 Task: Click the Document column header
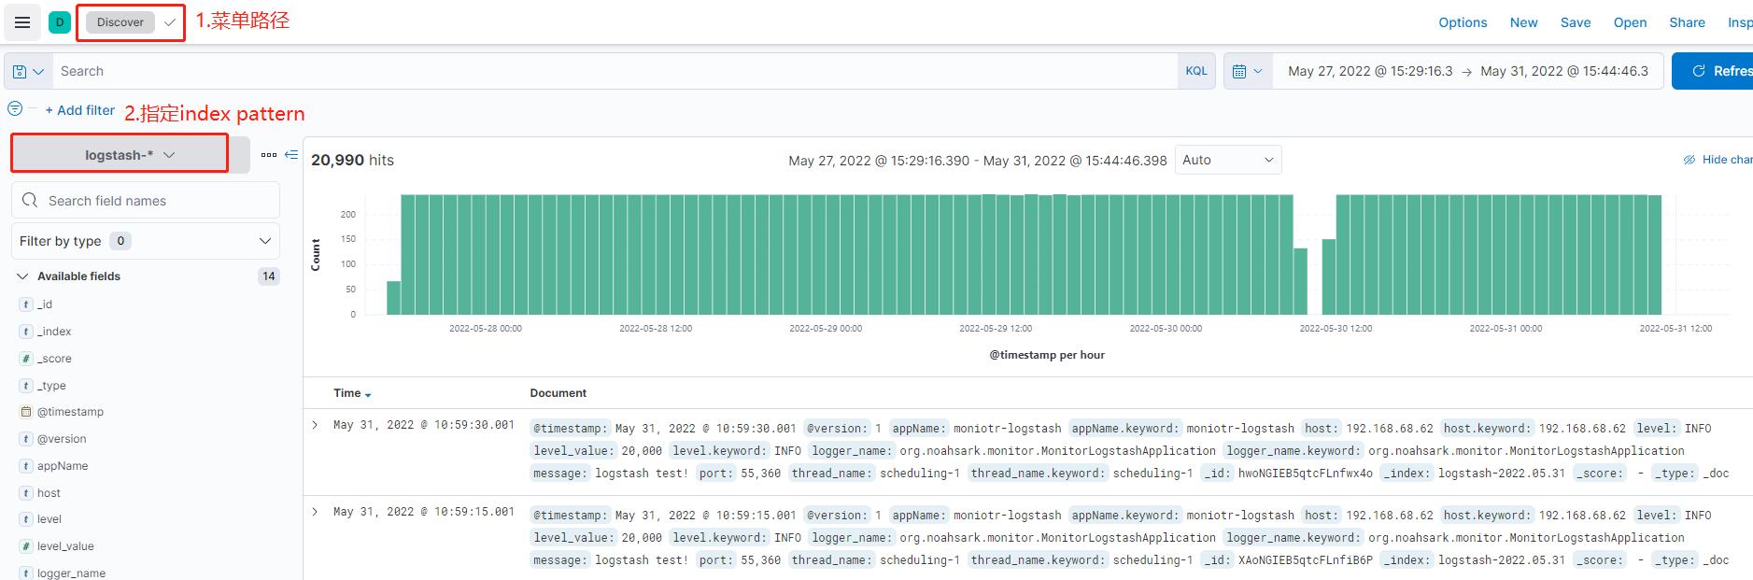(558, 393)
